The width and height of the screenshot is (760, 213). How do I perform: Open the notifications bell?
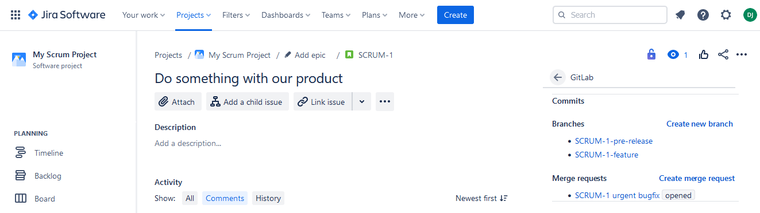coord(680,15)
